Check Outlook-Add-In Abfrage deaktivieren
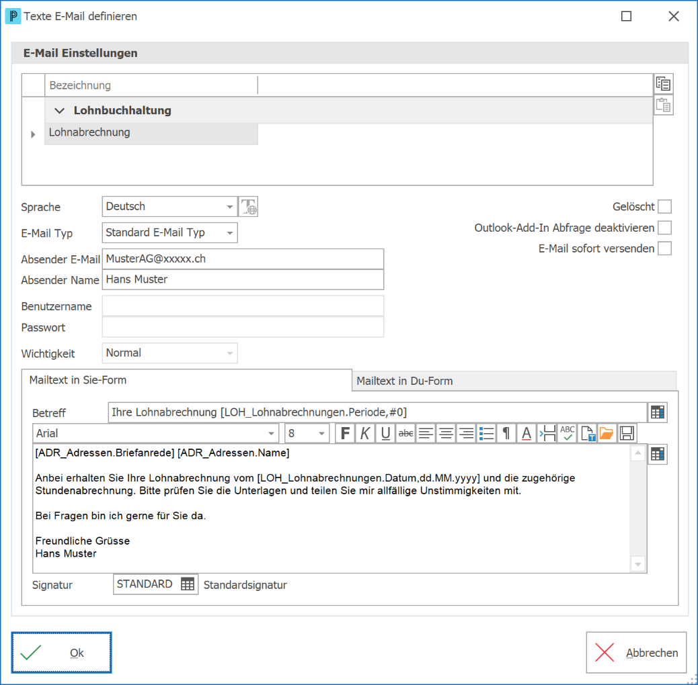Image resolution: width=698 pixels, height=685 pixels. 664,228
